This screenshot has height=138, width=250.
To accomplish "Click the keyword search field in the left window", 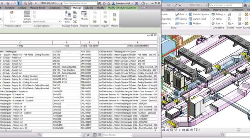I will tap(80, 3).
